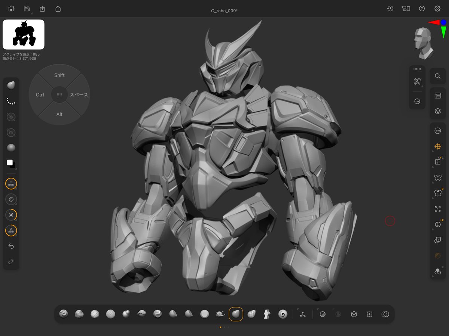Toggle the three circles D solo icon

pos(438,271)
